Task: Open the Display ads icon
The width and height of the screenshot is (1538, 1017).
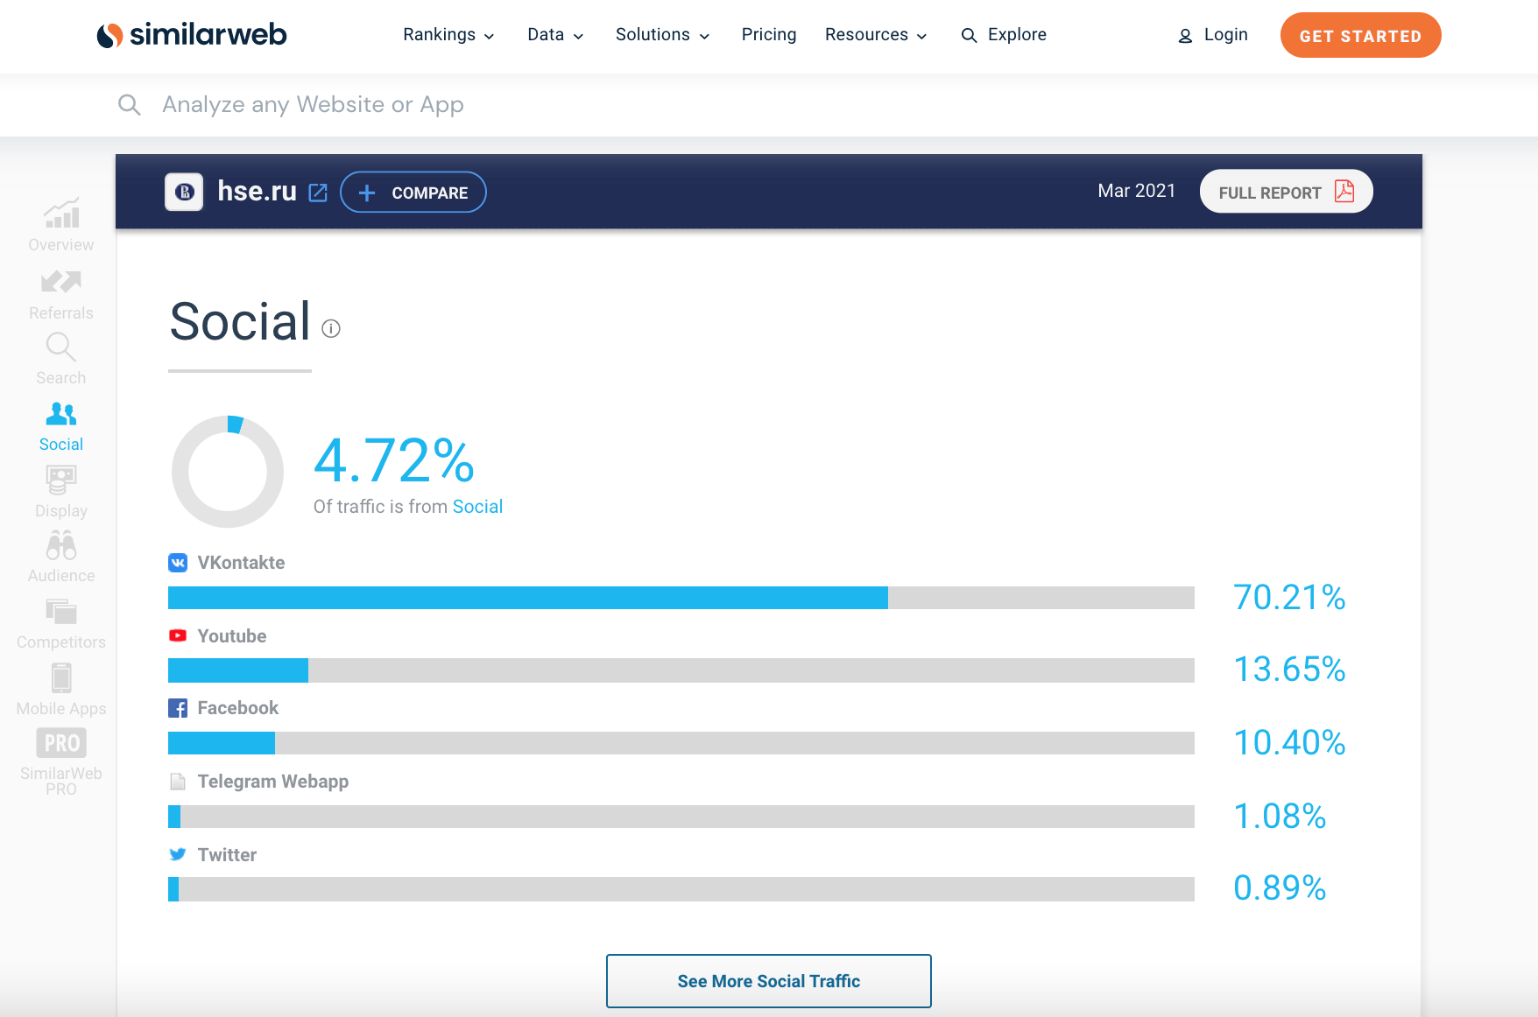Action: (61, 480)
